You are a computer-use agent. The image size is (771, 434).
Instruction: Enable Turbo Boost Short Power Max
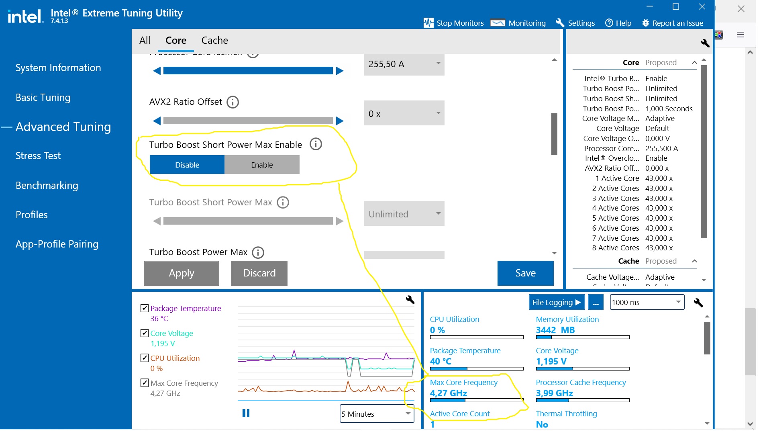[262, 165]
